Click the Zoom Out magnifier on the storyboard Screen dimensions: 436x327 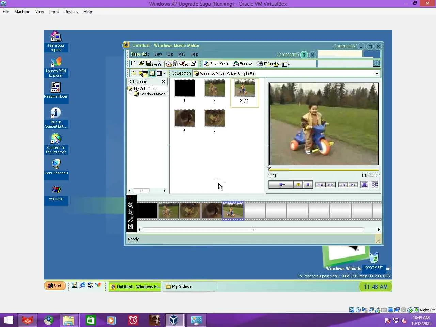(130, 212)
